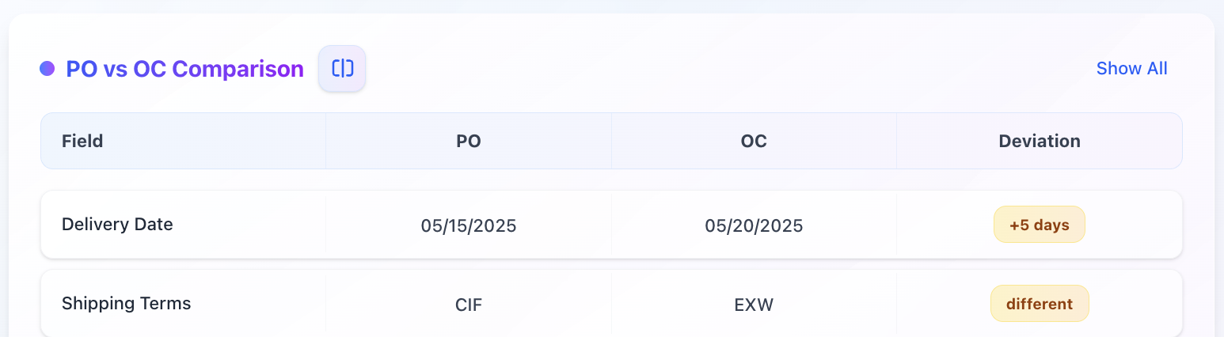Select the PO column header
Image resolution: width=1224 pixels, height=337 pixels.
pyautogui.click(x=469, y=142)
